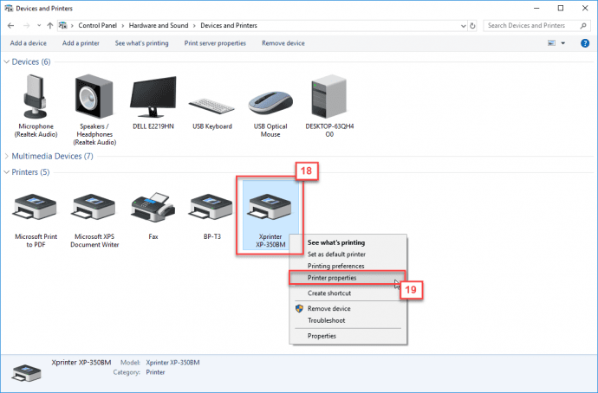
Task: Open the blue Help question mark icon
Action: 585,43
